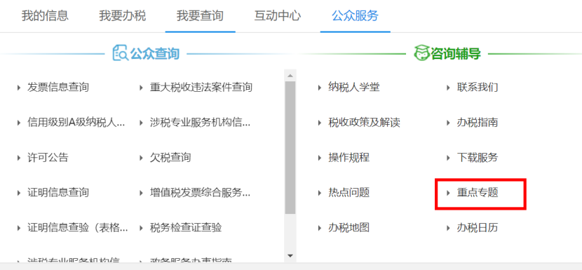Open 许可公告 link
Viewport: 582px width, 270px height.
pyautogui.click(x=48, y=158)
